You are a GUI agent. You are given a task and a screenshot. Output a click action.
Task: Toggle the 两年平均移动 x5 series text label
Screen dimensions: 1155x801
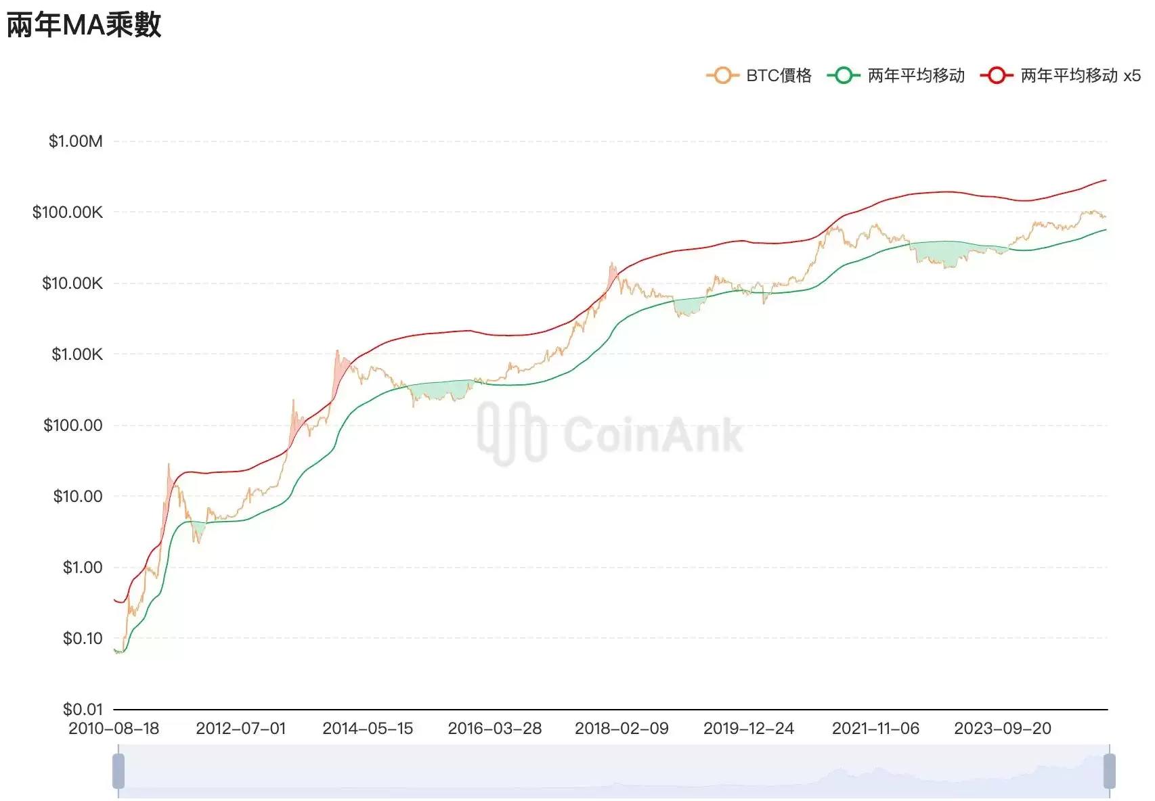pos(1081,75)
